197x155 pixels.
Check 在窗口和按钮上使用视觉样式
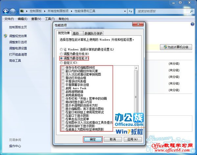(63, 112)
